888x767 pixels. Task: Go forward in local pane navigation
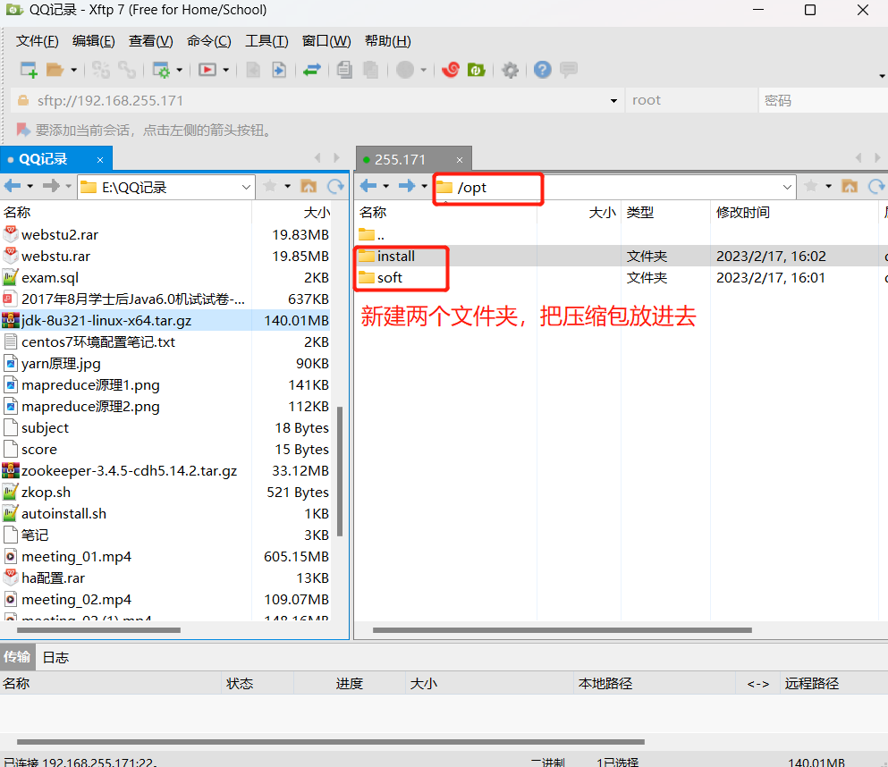tap(51, 186)
